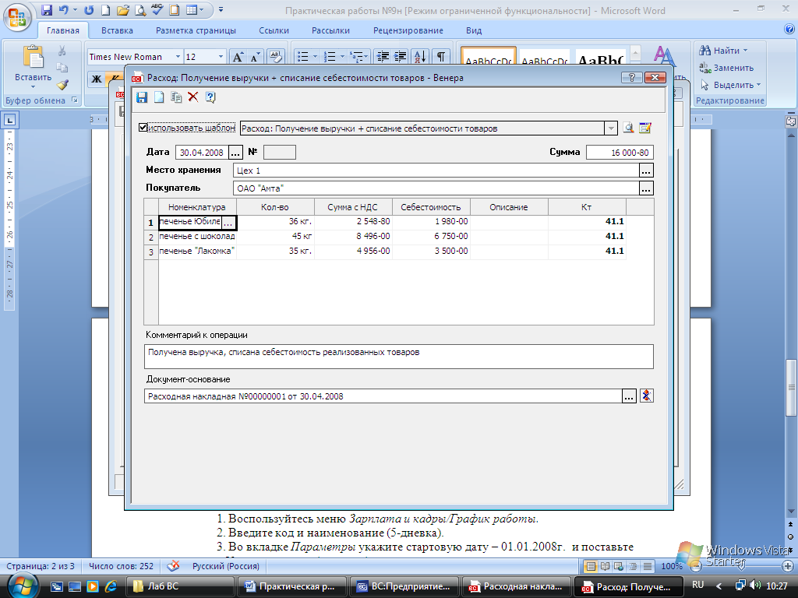The image size is (798, 598).
Task: Open the Разметка страницы tab
Action: tap(196, 30)
